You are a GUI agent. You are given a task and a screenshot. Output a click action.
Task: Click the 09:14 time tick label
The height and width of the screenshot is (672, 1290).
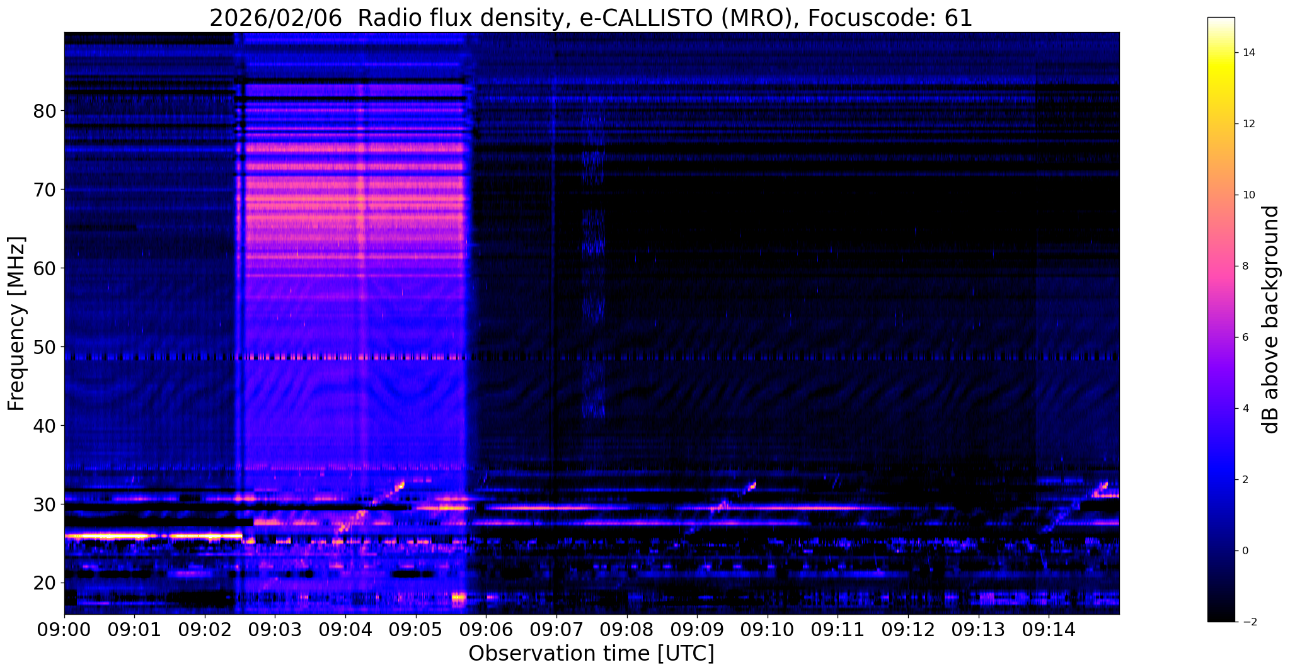[1049, 630]
